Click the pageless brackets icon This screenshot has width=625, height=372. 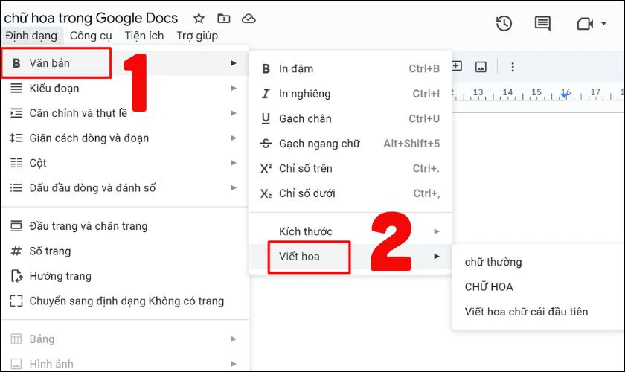click(x=16, y=301)
